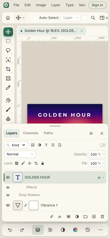Screen dimensions: 110x238
Task: Open the File menu
Action: point(16,5)
